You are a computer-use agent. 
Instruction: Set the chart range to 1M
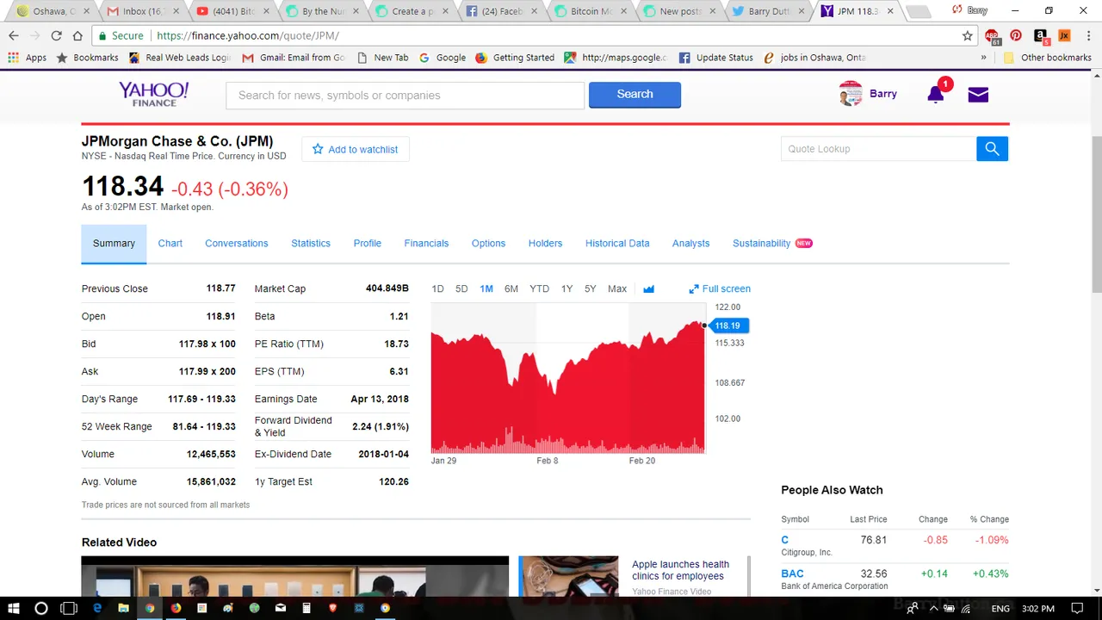(x=486, y=289)
